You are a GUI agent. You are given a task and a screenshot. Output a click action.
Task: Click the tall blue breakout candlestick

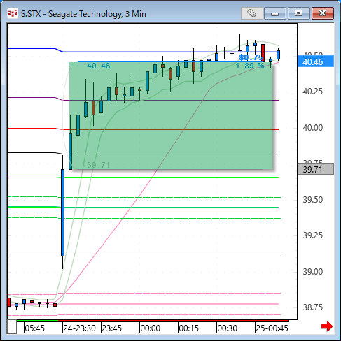(62, 212)
